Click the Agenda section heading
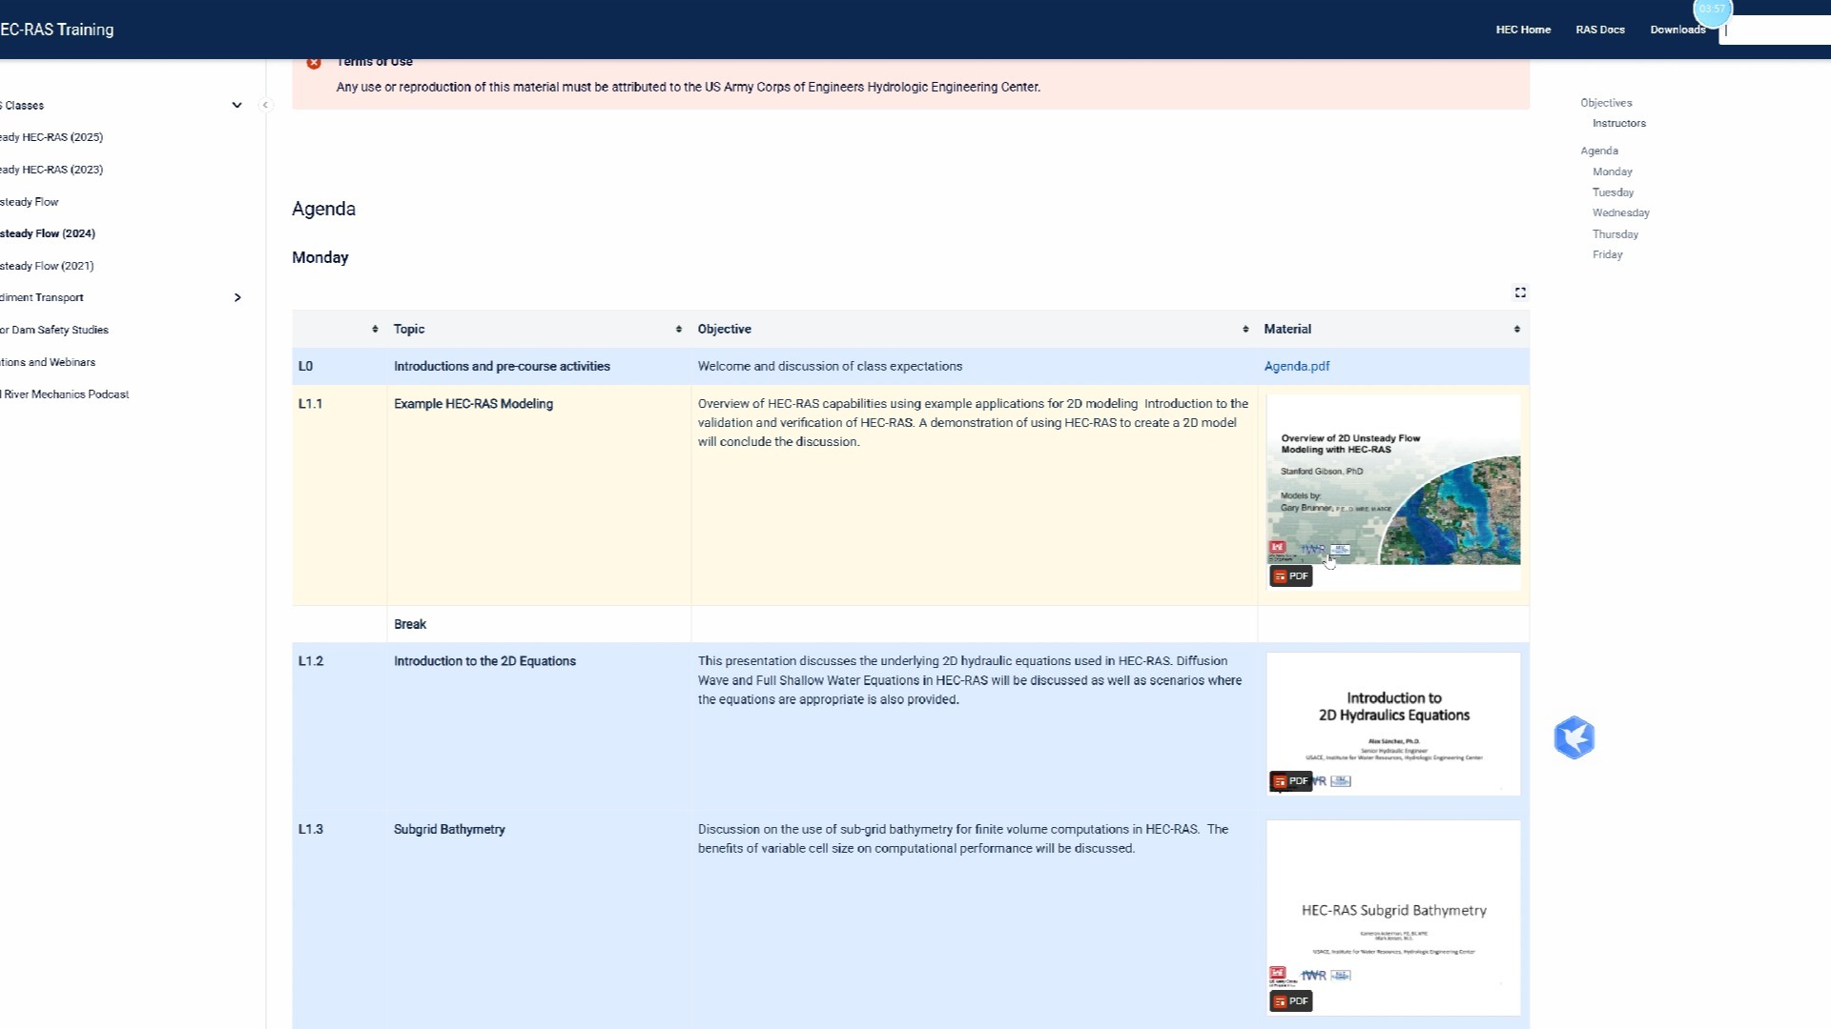Viewport: 1831px width, 1029px height. [323, 209]
